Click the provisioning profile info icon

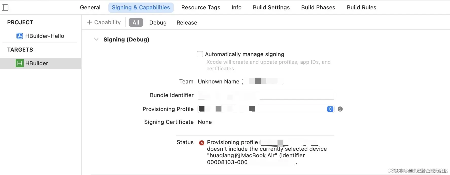[x=340, y=109]
